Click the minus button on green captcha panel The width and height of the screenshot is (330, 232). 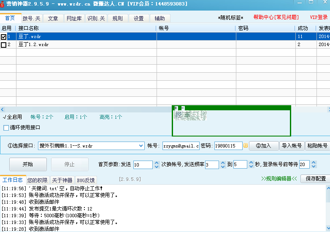tap(182, 108)
